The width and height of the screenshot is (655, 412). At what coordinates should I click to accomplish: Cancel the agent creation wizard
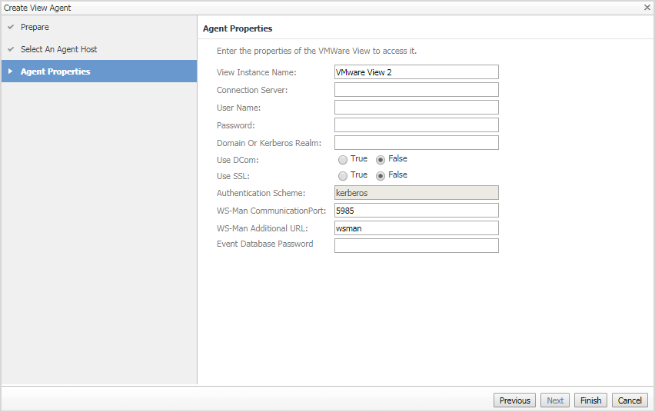[630, 400]
